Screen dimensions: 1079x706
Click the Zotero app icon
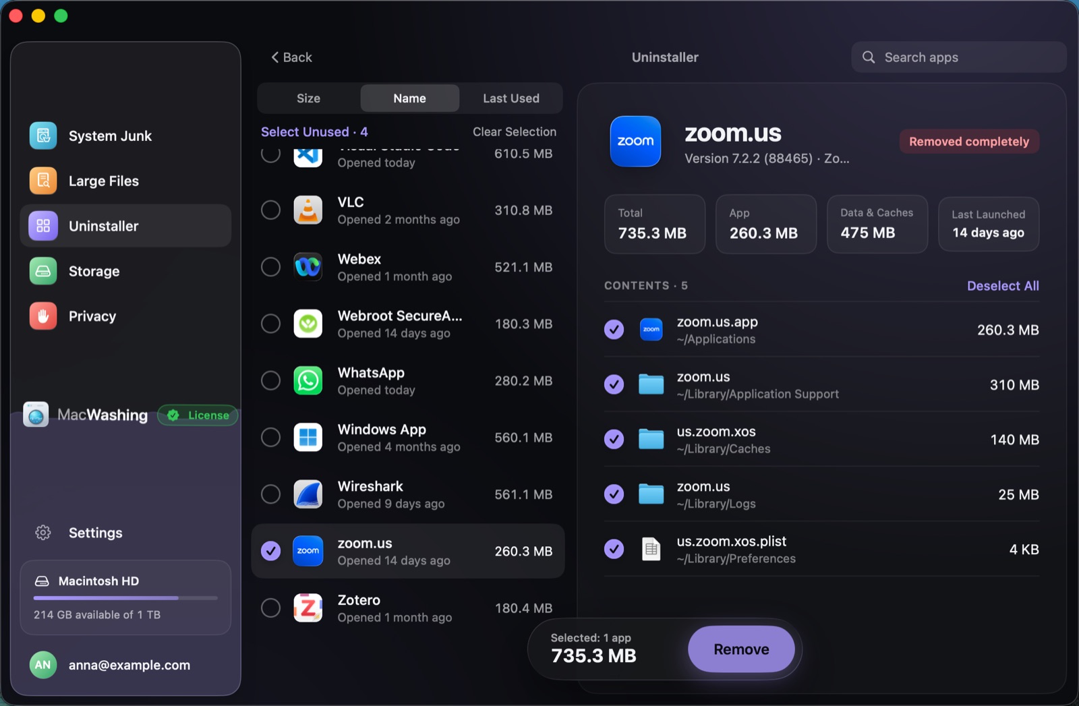[x=308, y=608]
